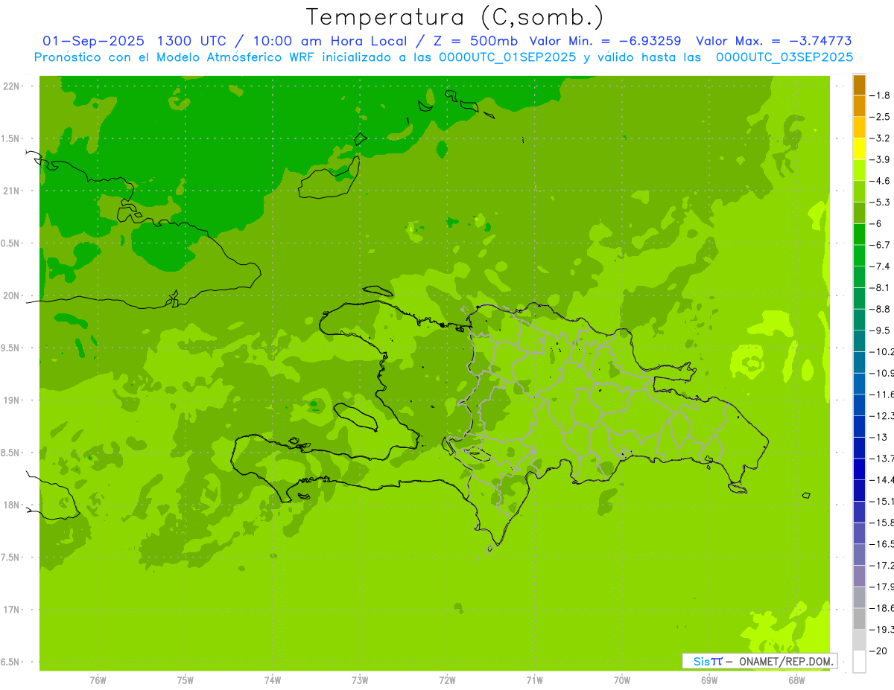Pick the green swatch between -6 and -6.7

pos(859,234)
